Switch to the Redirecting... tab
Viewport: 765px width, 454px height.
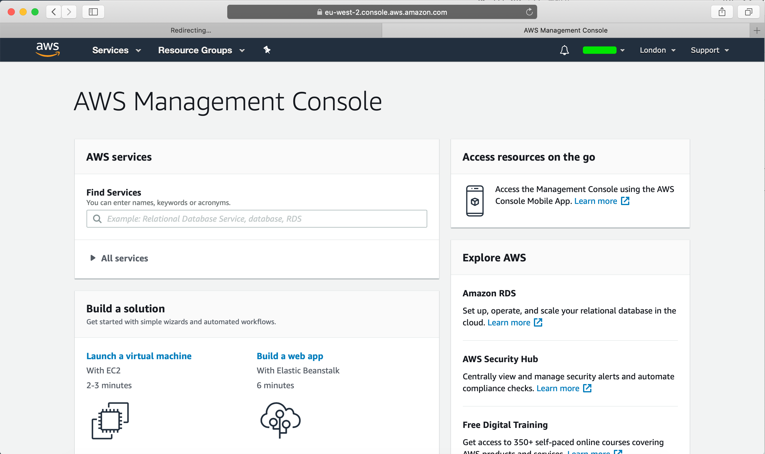click(191, 30)
